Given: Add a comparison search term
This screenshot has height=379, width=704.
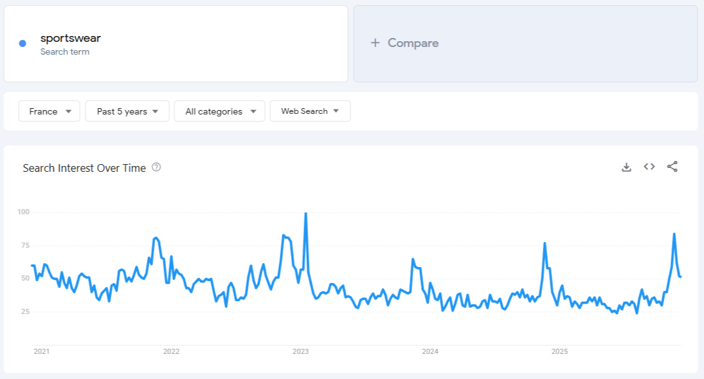Looking at the screenshot, I should tap(404, 42).
